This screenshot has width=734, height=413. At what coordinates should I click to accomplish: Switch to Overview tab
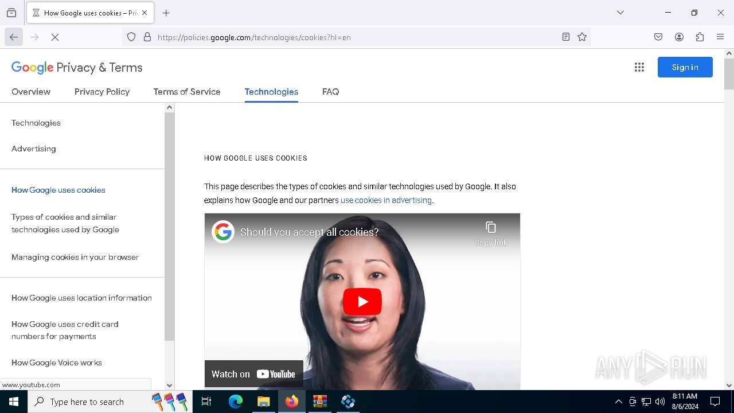click(x=31, y=92)
